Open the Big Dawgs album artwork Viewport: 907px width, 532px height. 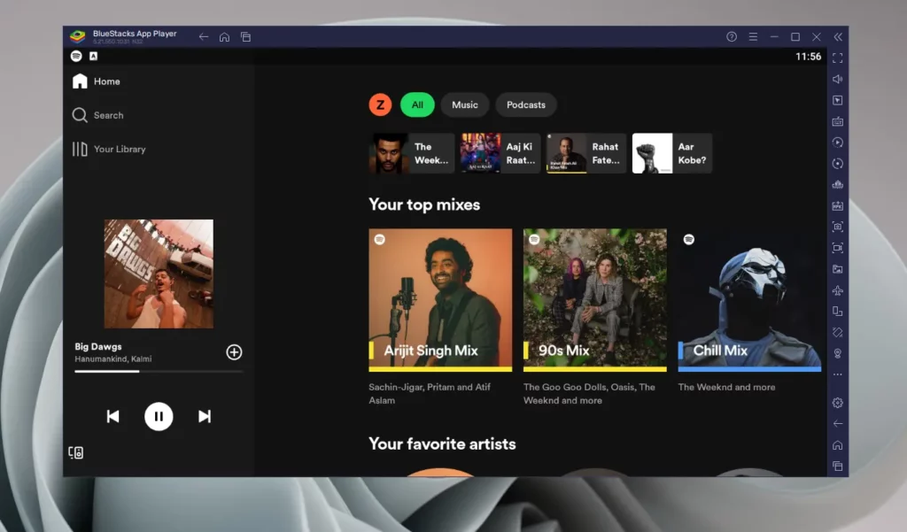tap(159, 274)
